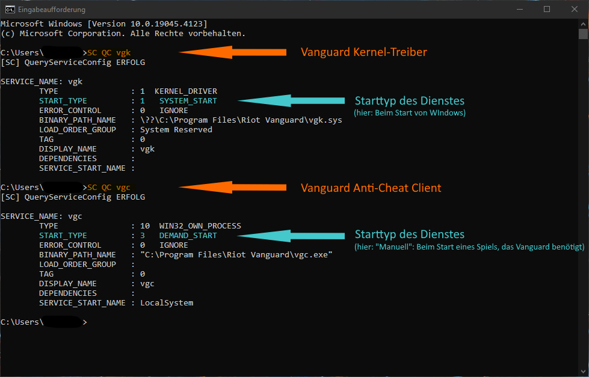589x377 pixels.
Task: Click the Command Prompt icon in title bar
Action: (x=10, y=10)
